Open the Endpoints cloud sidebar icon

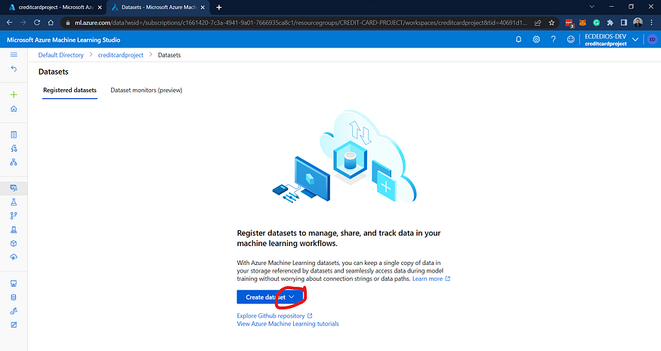tap(14, 257)
